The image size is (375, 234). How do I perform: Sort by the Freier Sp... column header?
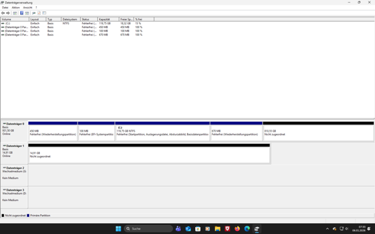(126, 19)
